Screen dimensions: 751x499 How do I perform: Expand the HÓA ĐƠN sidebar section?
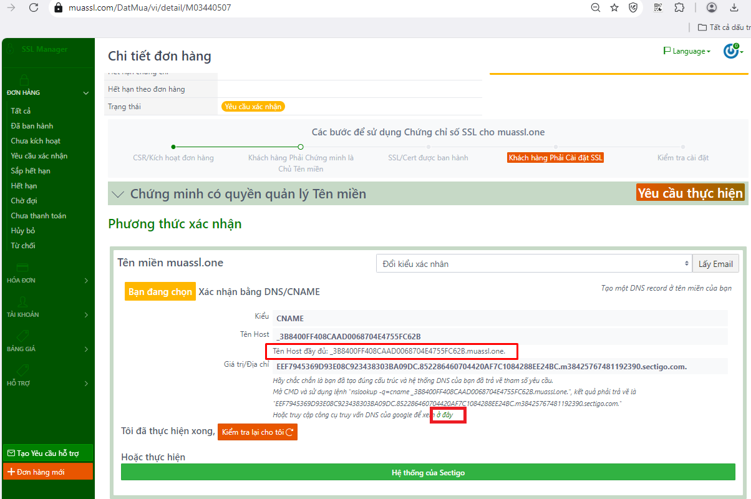(x=47, y=281)
